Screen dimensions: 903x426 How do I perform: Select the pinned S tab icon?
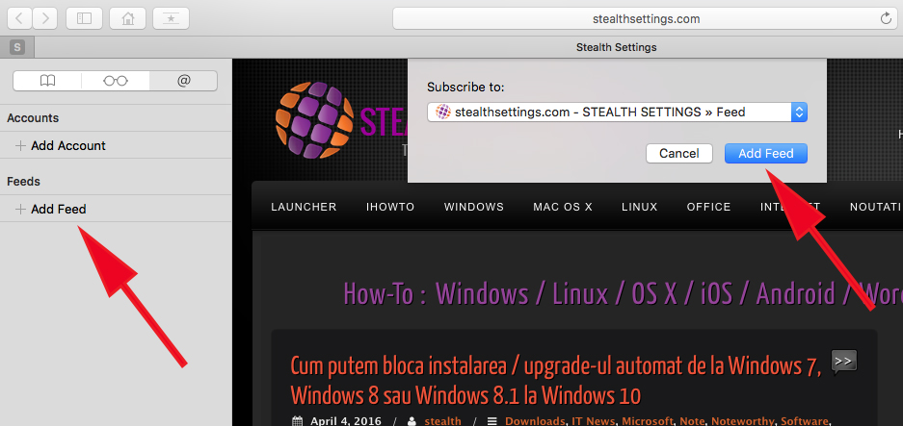(x=17, y=47)
